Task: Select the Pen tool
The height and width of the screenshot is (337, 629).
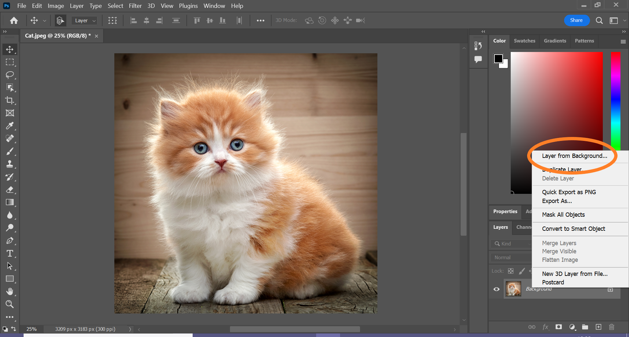Action: pyautogui.click(x=10, y=241)
